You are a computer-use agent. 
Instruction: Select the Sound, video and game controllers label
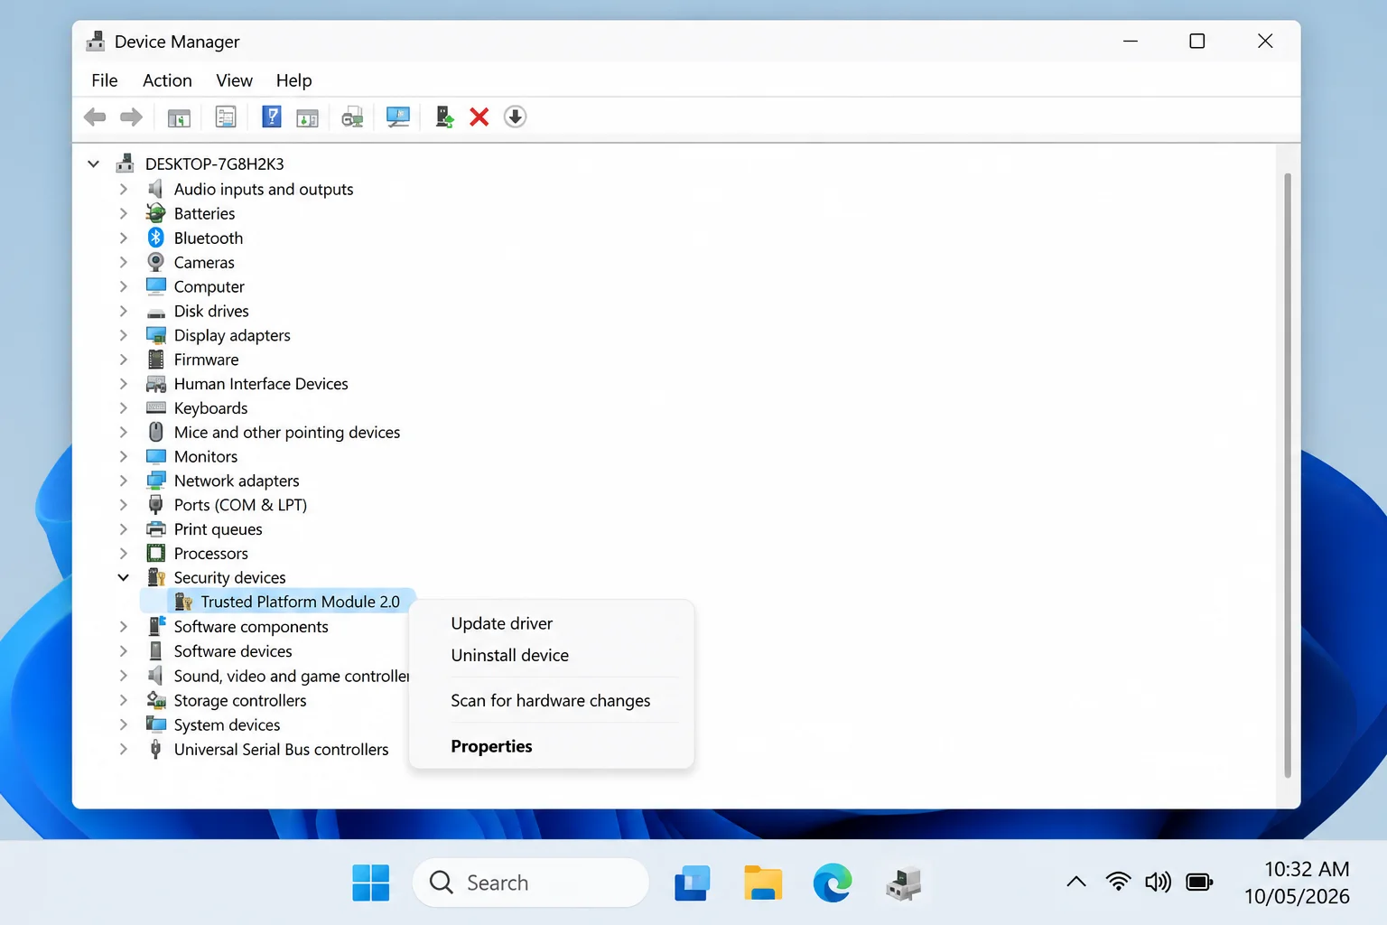(291, 676)
